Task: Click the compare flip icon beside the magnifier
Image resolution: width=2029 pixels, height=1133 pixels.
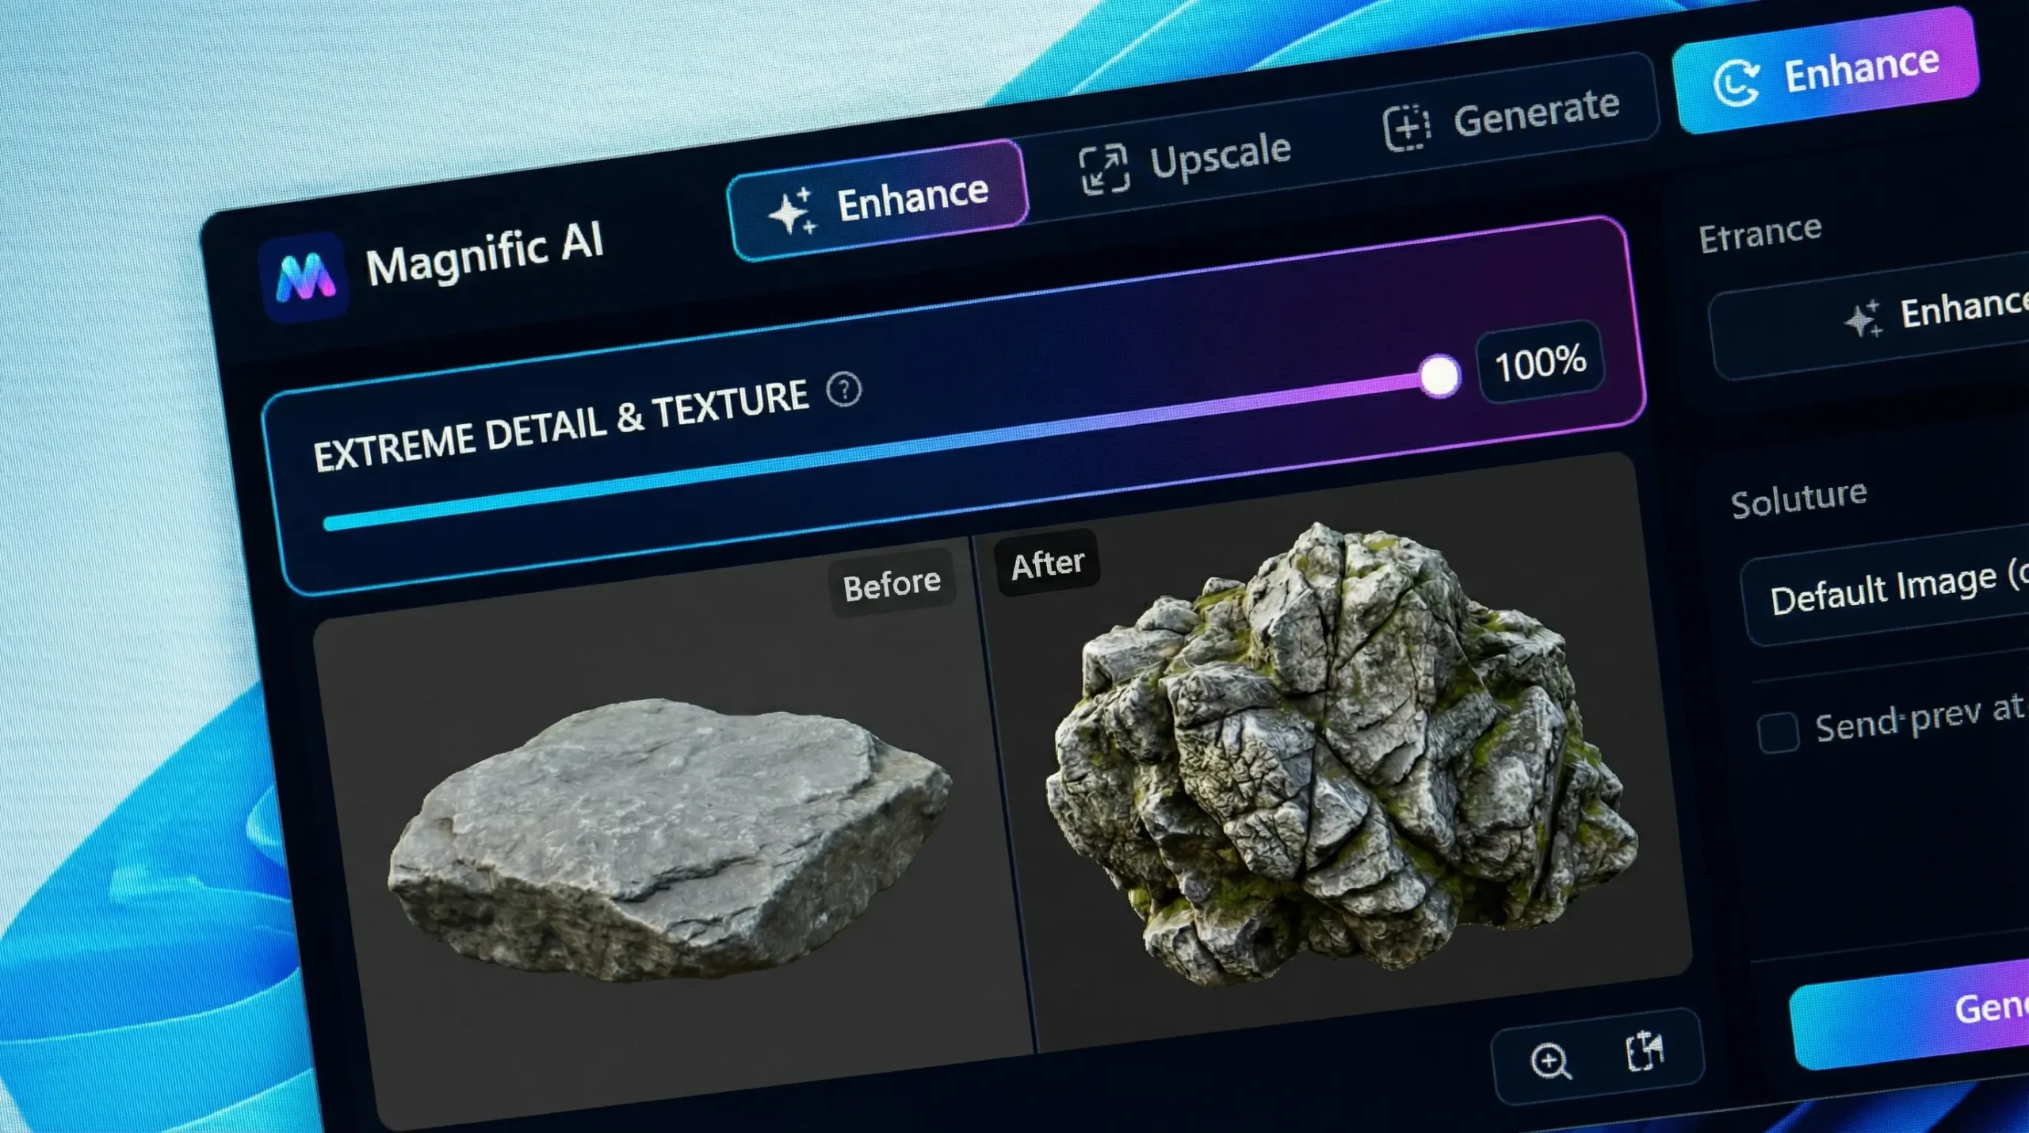Action: click(x=1645, y=1051)
